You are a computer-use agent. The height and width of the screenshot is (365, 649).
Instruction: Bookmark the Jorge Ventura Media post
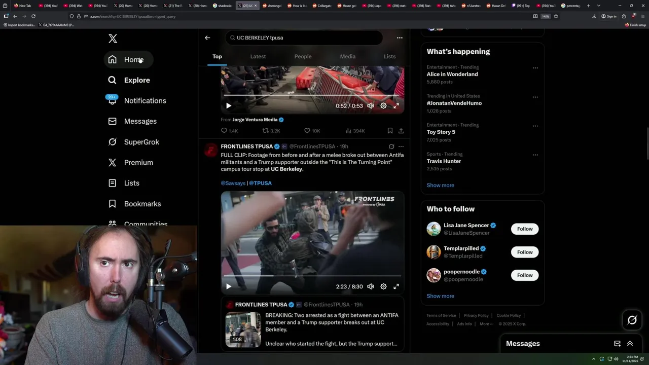coord(390,131)
